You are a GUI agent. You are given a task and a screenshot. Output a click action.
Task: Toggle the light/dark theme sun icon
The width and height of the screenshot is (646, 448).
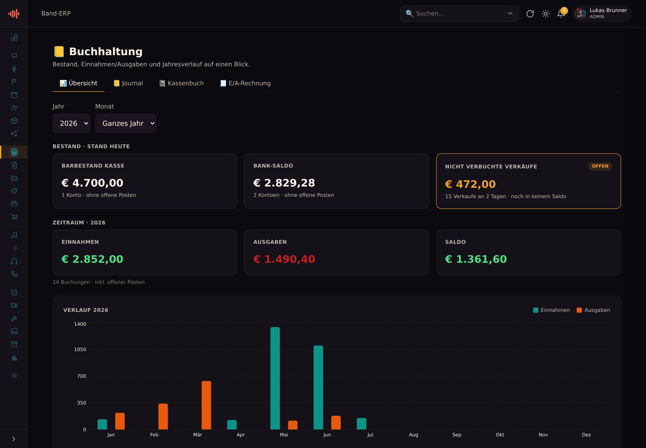(x=546, y=14)
